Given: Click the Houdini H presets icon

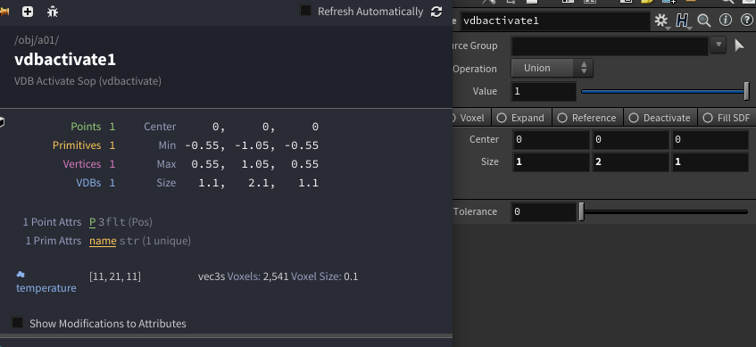Looking at the screenshot, I should tap(682, 21).
